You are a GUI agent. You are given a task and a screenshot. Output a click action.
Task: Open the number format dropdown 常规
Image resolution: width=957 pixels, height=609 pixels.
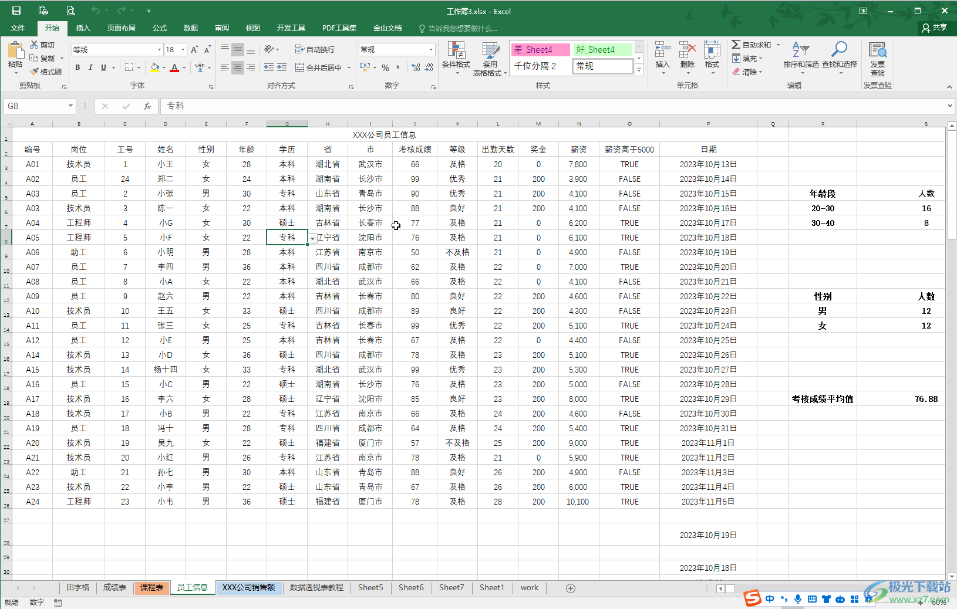click(431, 49)
